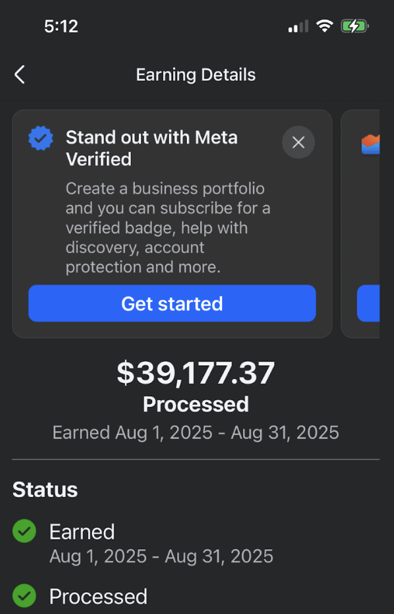Tap the Aug 1 - Aug 31 earned date range
This screenshot has height=614, width=394.
tap(196, 432)
